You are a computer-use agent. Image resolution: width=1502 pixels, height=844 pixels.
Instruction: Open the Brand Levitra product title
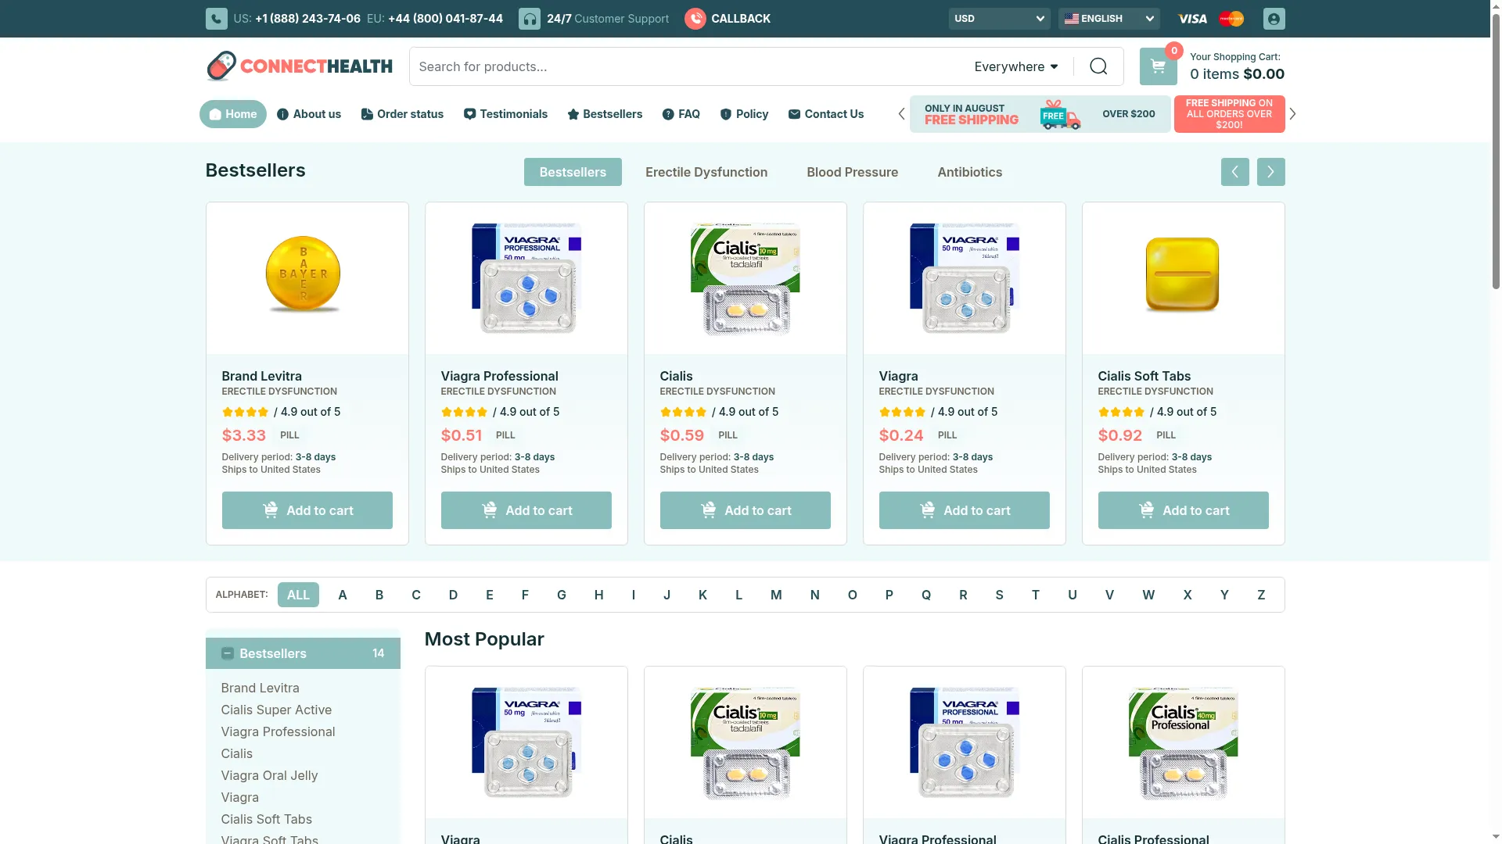tap(261, 376)
